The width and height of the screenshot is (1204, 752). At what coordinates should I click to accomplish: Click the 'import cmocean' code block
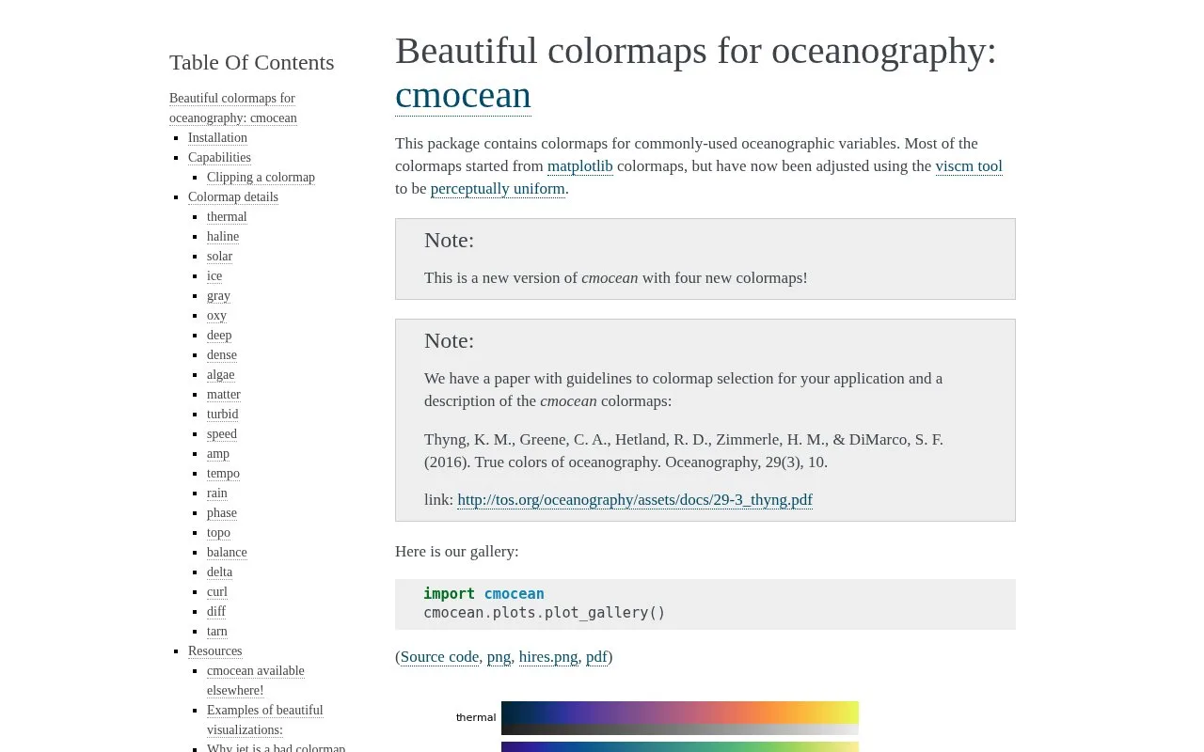point(705,603)
